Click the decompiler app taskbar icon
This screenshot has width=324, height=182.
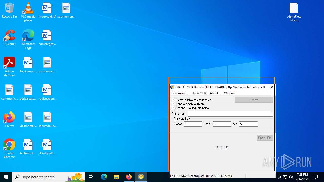[141, 177]
